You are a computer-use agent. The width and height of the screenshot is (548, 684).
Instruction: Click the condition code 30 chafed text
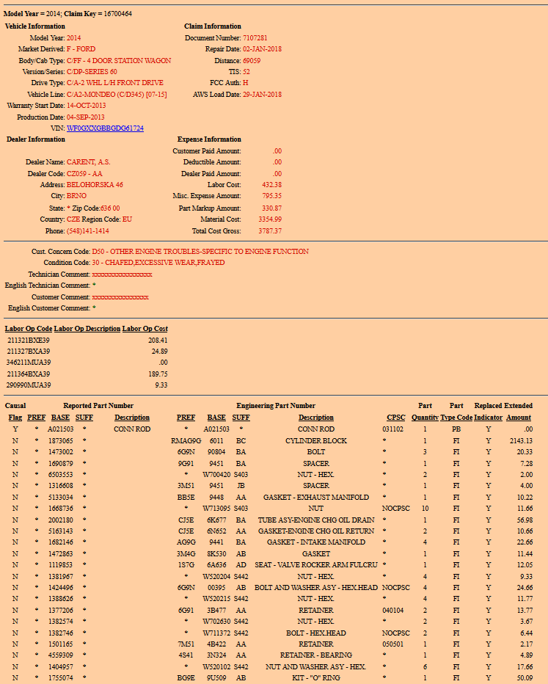[x=158, y=263]
